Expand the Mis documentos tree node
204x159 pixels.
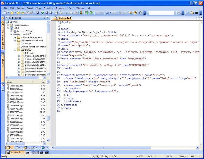8,25
